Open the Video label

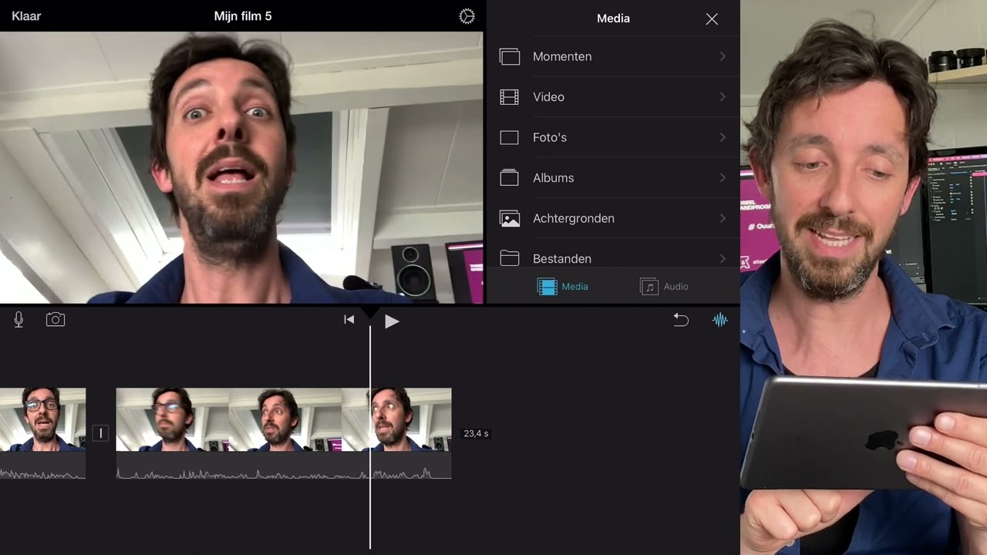tap(548, 97)
